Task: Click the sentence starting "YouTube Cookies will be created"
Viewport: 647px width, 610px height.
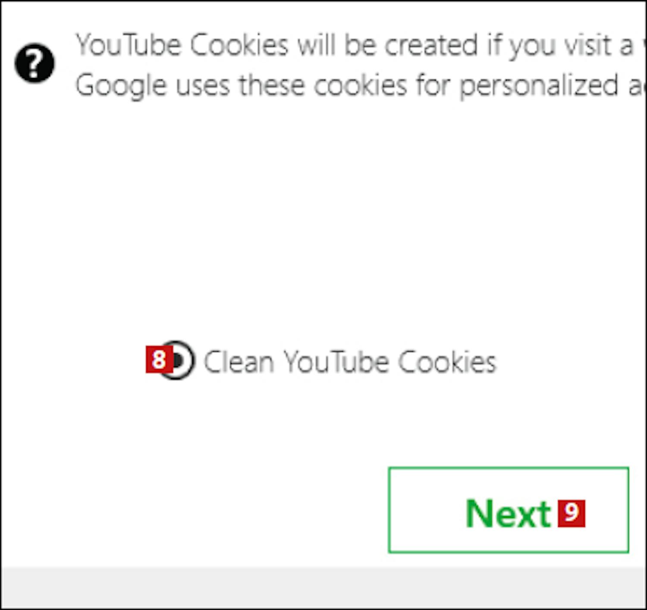Action: tap(361, 46)
